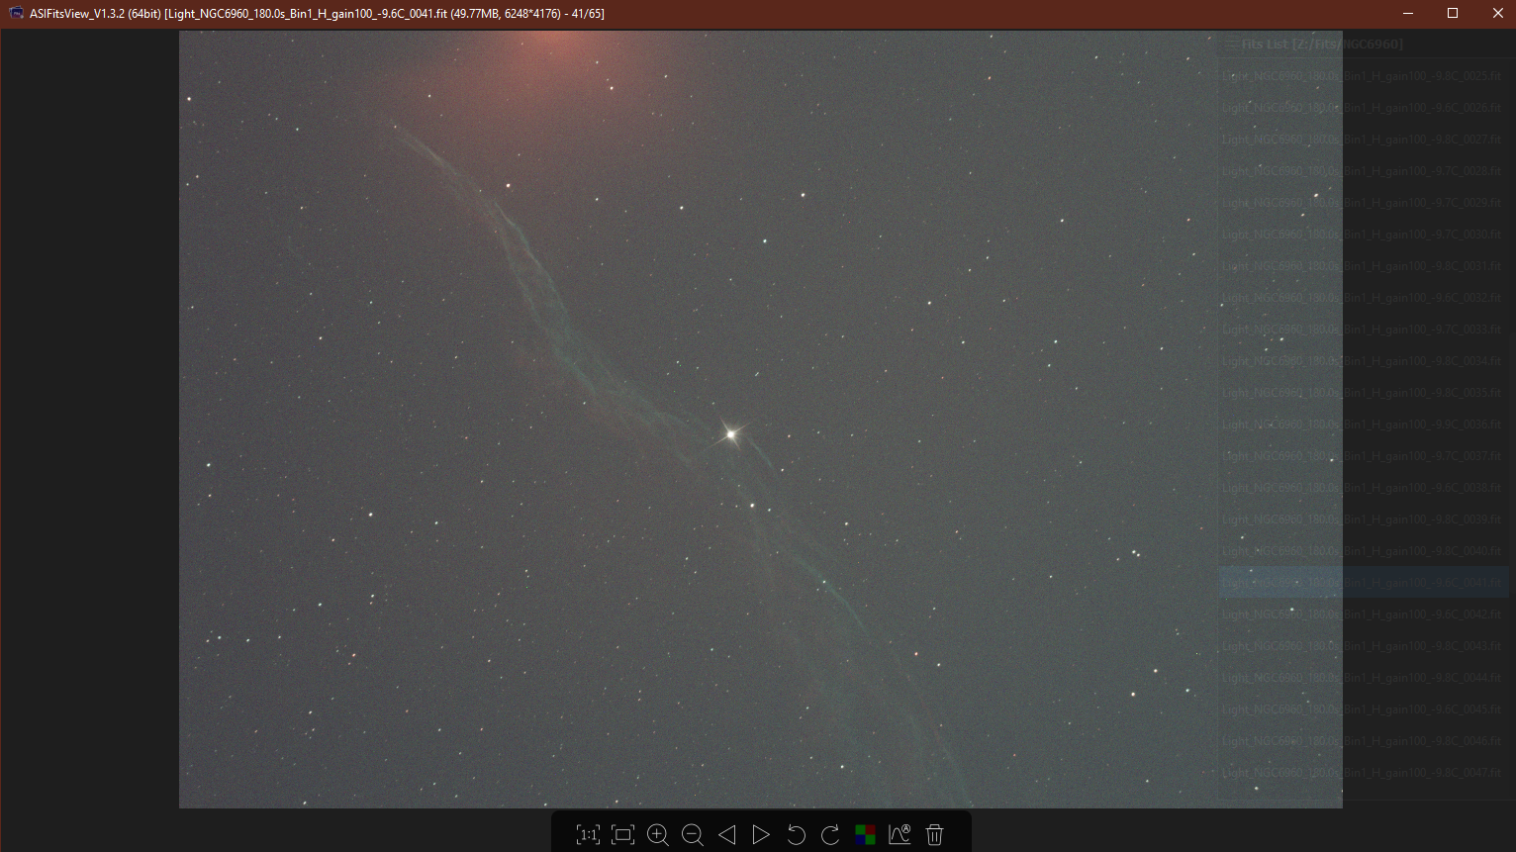Select the file ending in _0026.fit

(x=1364, y=108)
